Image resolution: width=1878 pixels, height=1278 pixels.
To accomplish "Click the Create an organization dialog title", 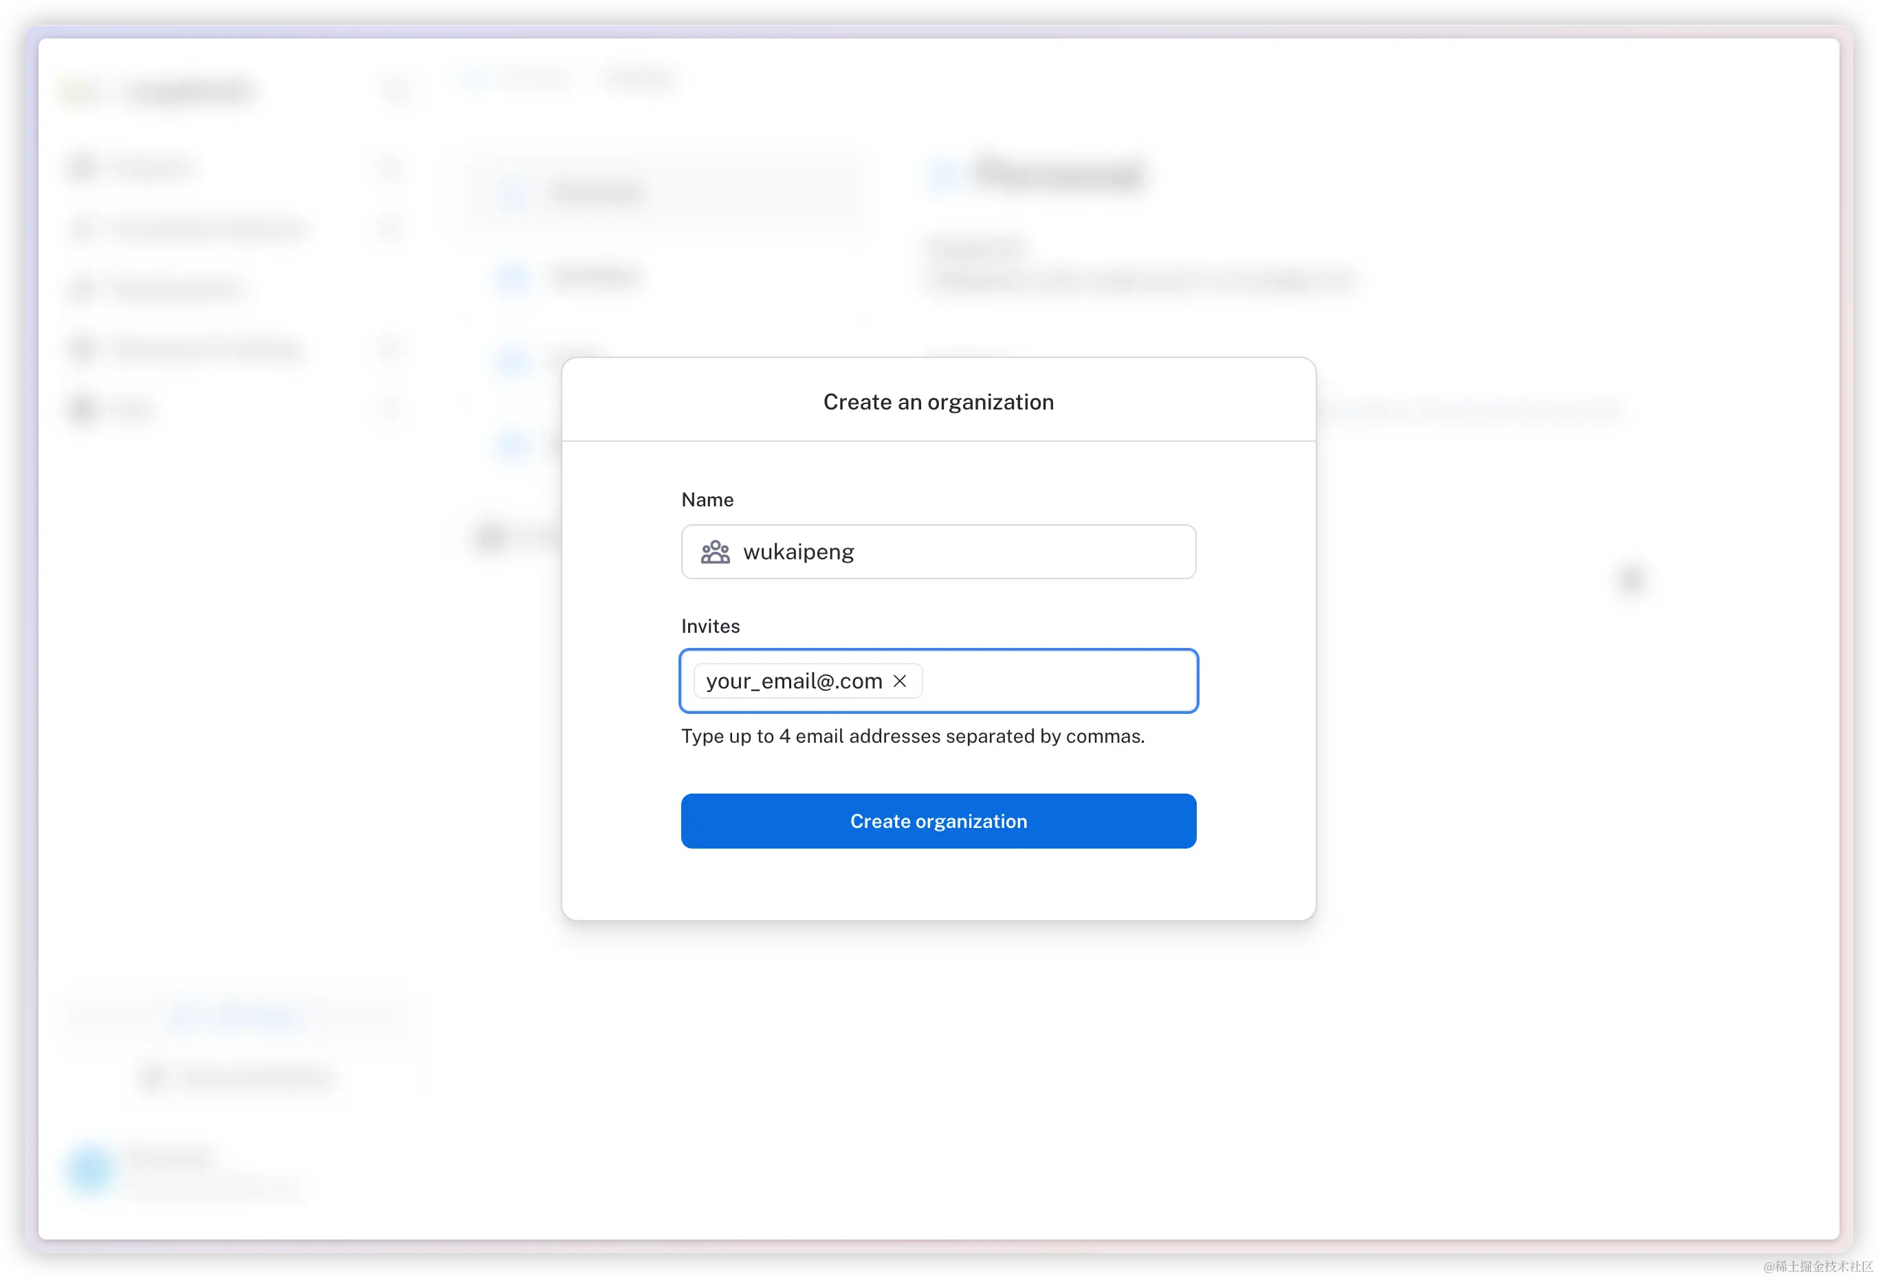I will click(938, 401).
